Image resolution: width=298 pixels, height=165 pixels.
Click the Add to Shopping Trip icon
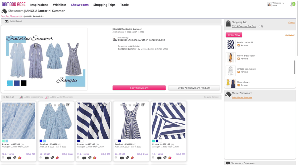[21, 97]
